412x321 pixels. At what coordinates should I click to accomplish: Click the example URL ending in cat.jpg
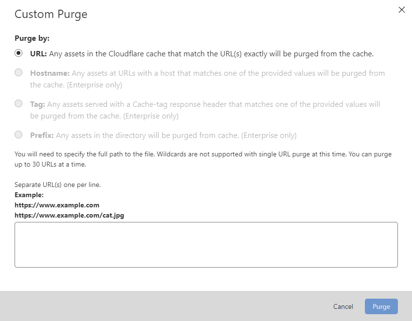click(69, 215)
